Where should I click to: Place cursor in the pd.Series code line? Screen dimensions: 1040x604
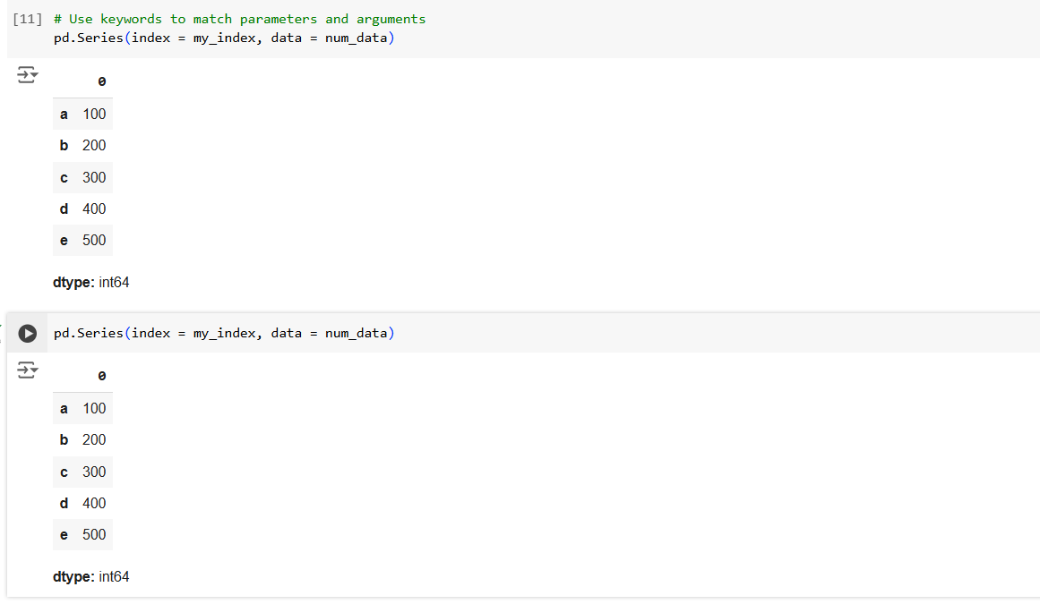pos(224,332)
